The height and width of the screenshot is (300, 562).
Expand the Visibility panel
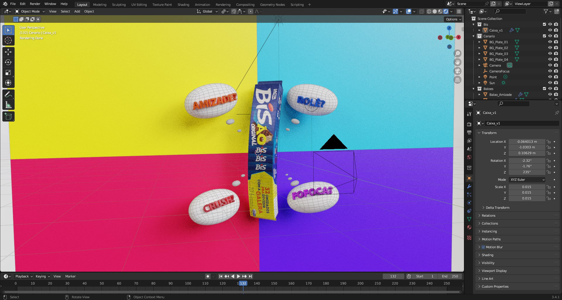[488, 263]
